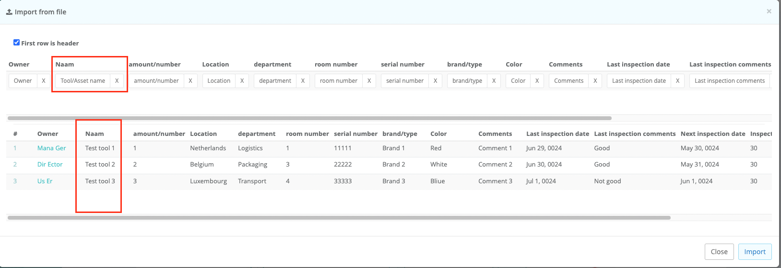Click the Netherlands location cell
Screen dimensions: 781x268
click(208, 148)
